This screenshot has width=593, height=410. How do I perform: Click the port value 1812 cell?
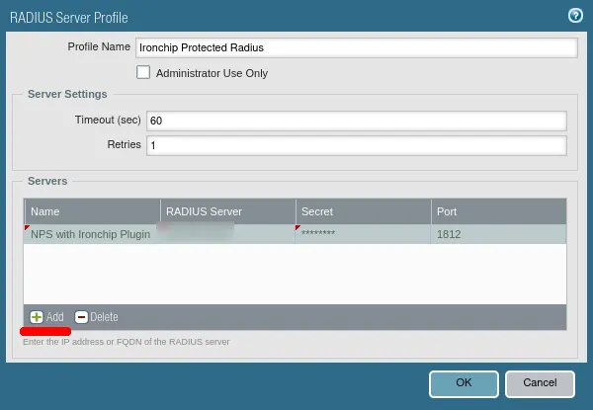click(x=499, y=234)
